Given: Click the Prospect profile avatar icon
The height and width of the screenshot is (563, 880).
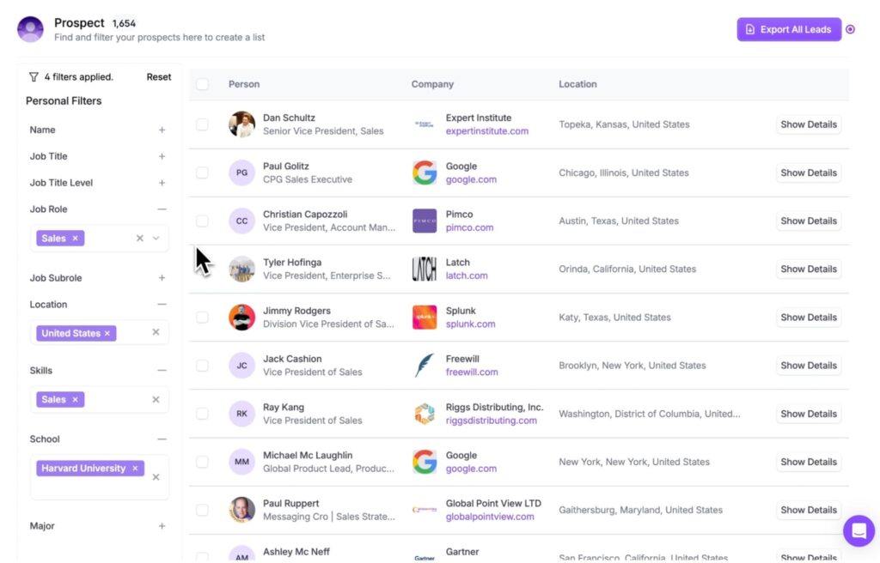Looking at the screenshot, I should pyautogui.click(x=30, y=29).
